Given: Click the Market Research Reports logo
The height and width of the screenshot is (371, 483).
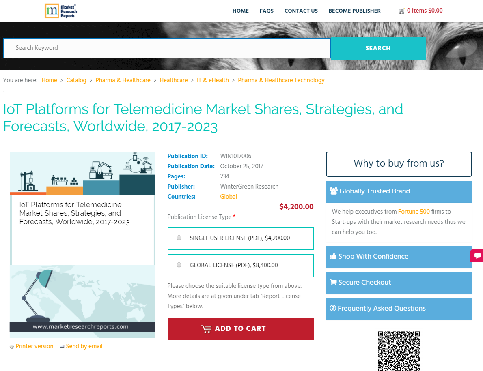Looking at the screenshot, I should pyautogui.click(x=61, y=11).
